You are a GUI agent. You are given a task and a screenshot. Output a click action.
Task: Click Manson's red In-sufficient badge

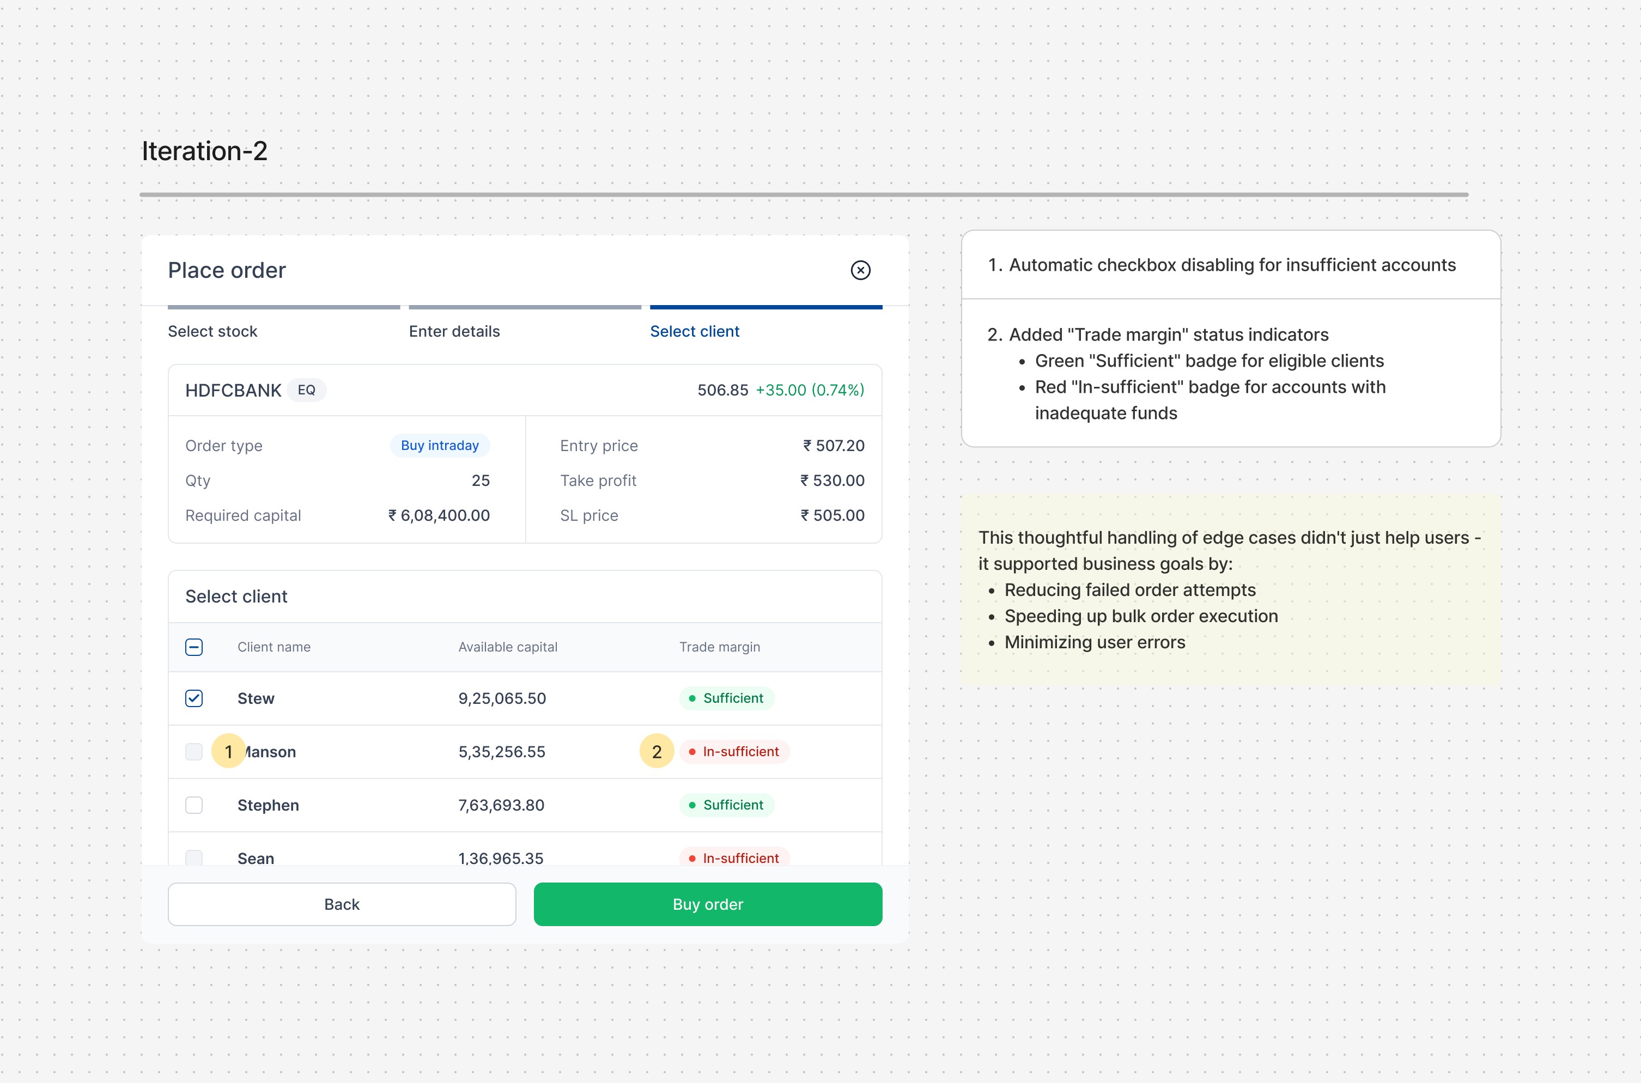pyautogui.click(x=734, y=751)
